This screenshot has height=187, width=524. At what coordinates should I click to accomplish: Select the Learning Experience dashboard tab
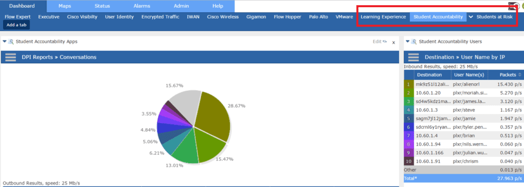(x=383, y=17)
